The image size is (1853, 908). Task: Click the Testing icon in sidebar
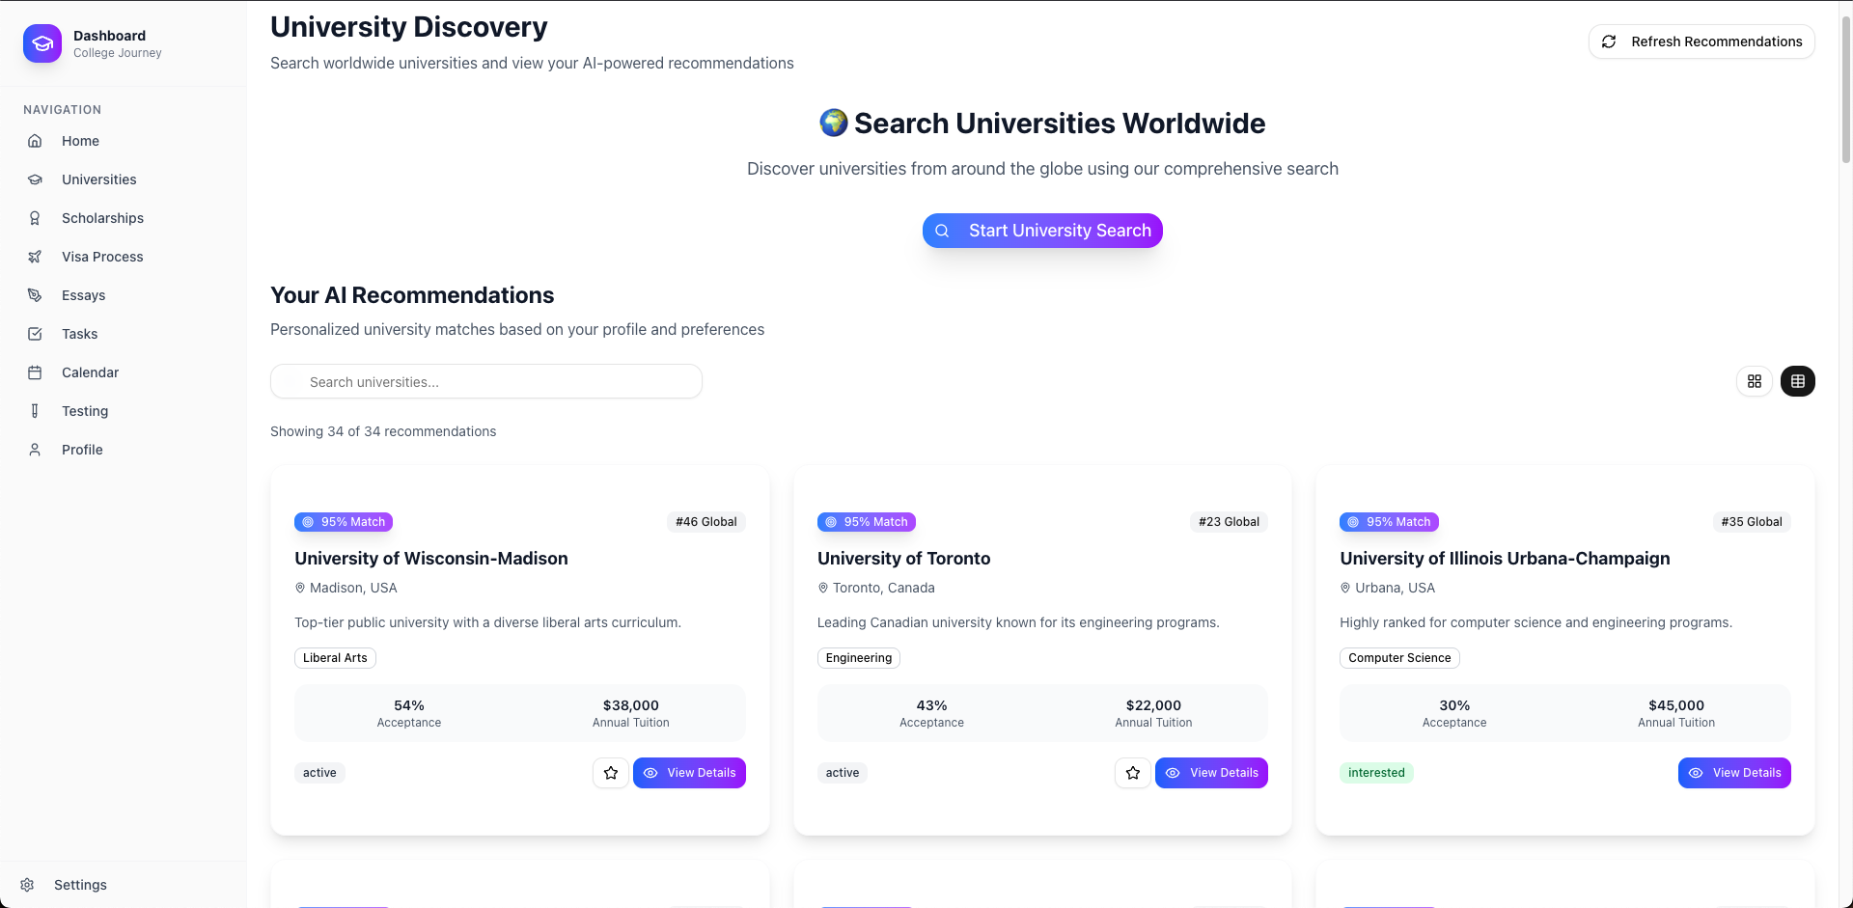(35, 411)
